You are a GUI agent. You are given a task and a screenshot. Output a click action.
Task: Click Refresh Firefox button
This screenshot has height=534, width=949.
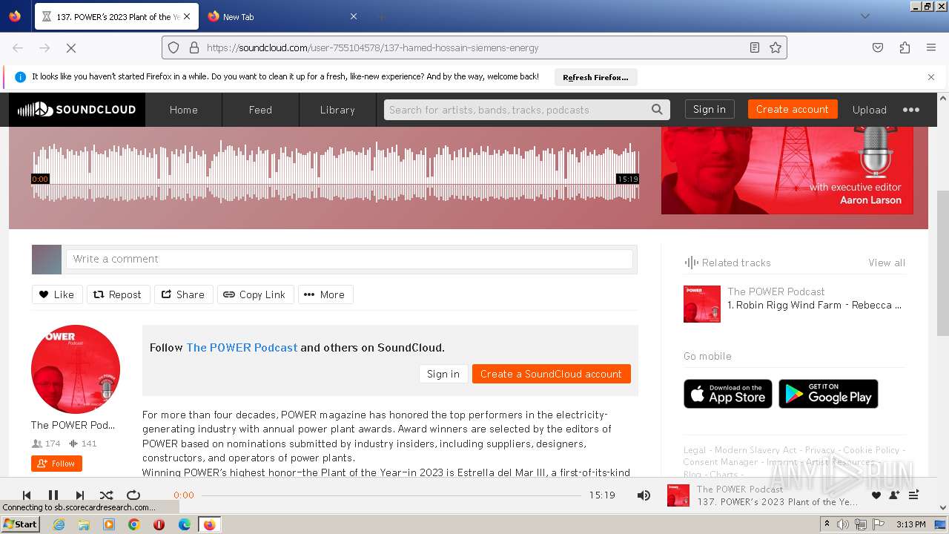click(595, 77)
